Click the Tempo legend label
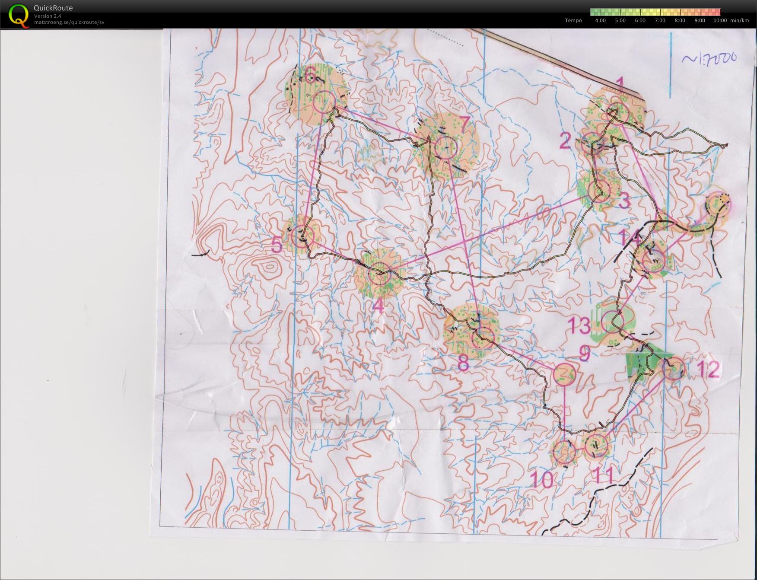The width and height of the screenshot is (757, 580). (x=573, y=20)
